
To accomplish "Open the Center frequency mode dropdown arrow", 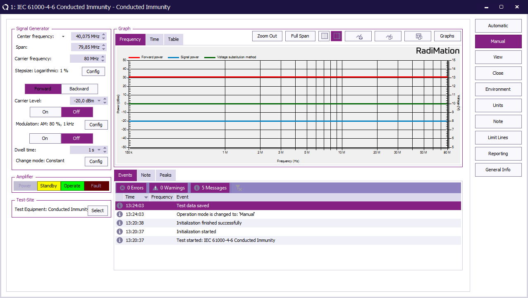I will 63,36.
